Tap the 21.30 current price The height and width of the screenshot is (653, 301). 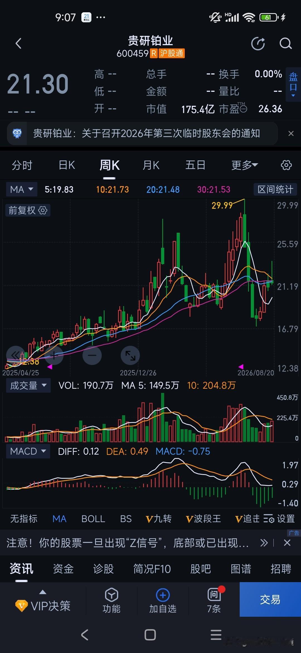[x=38, y=84]
